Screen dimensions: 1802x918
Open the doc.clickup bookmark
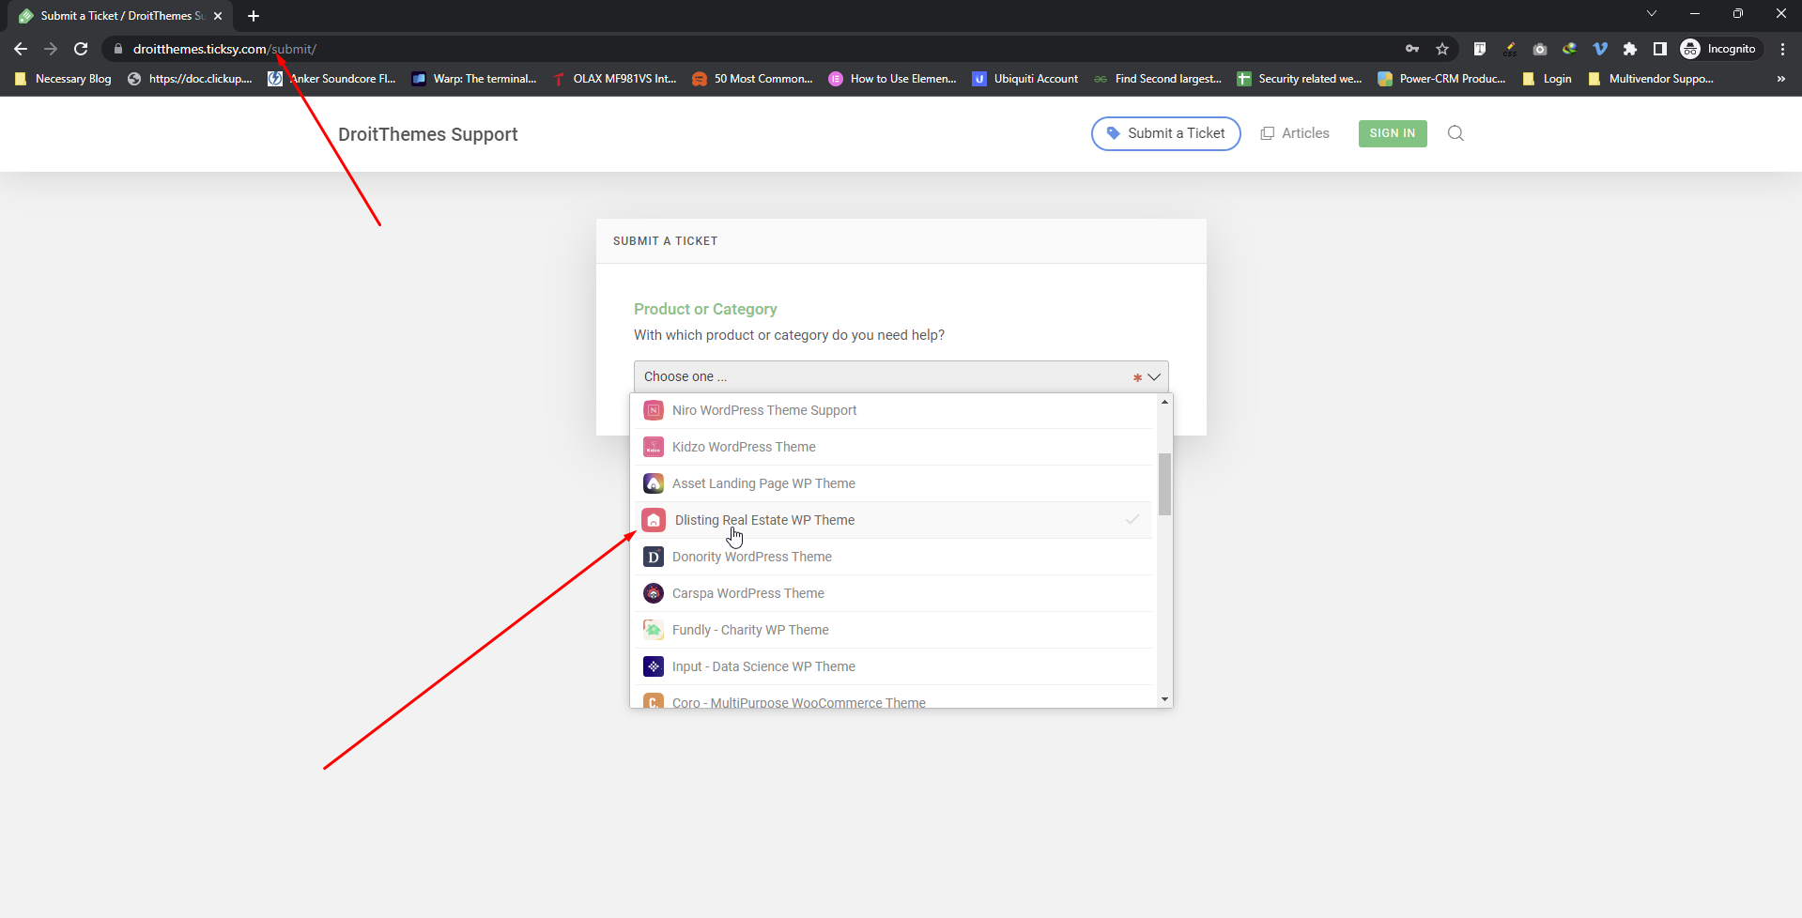(x=191, y=79)
